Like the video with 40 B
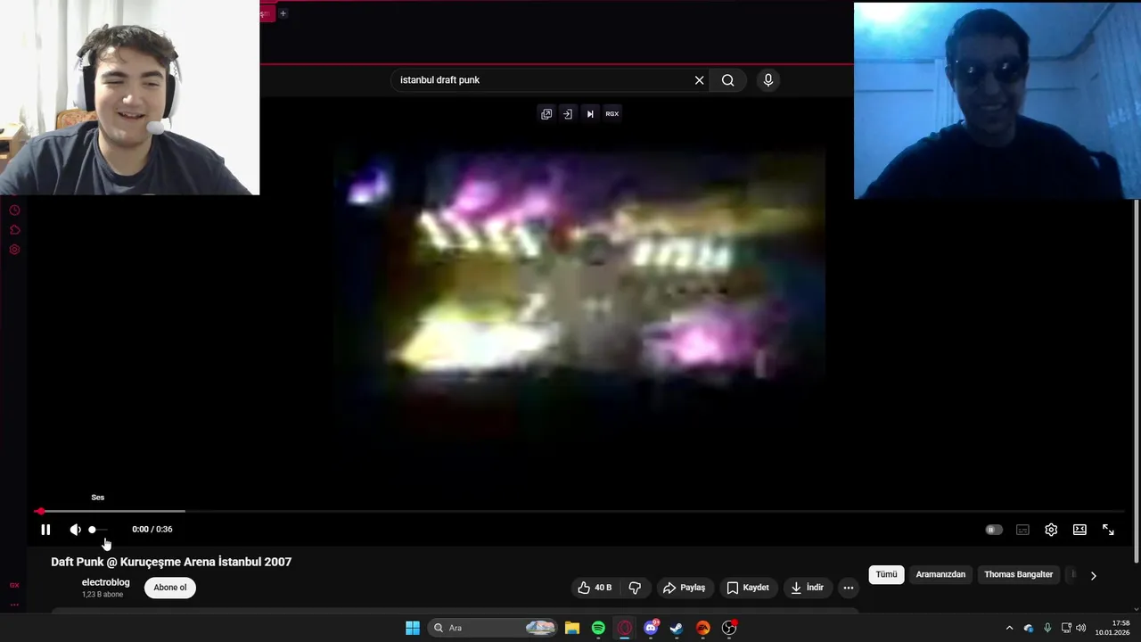The image size is (1141, 642). click(595, 588)
